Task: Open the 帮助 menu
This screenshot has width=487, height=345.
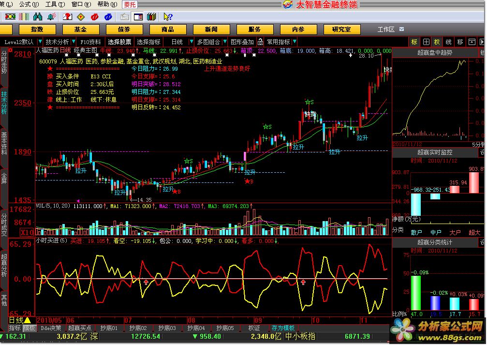Action: coord(107,4)
